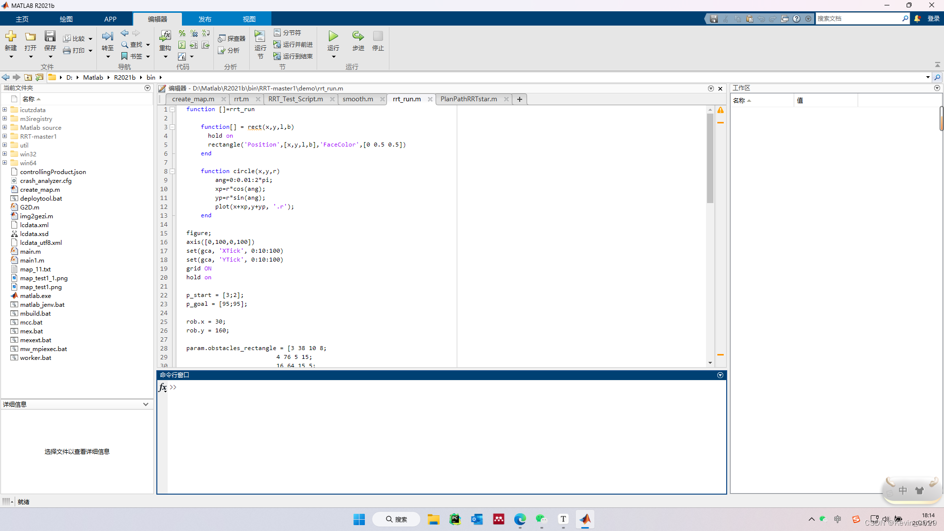Click the plus button to add a new editor tab
This screenshot has height=531, width=944.
[x=519, y=99]
